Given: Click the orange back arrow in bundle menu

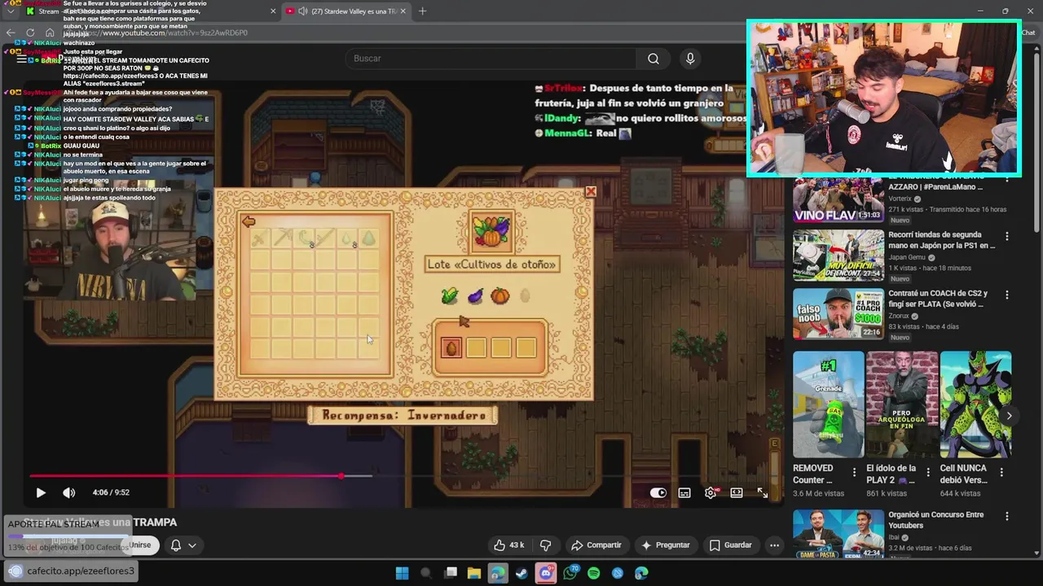Looking at the screenshot, I should [x=249, y=221].
